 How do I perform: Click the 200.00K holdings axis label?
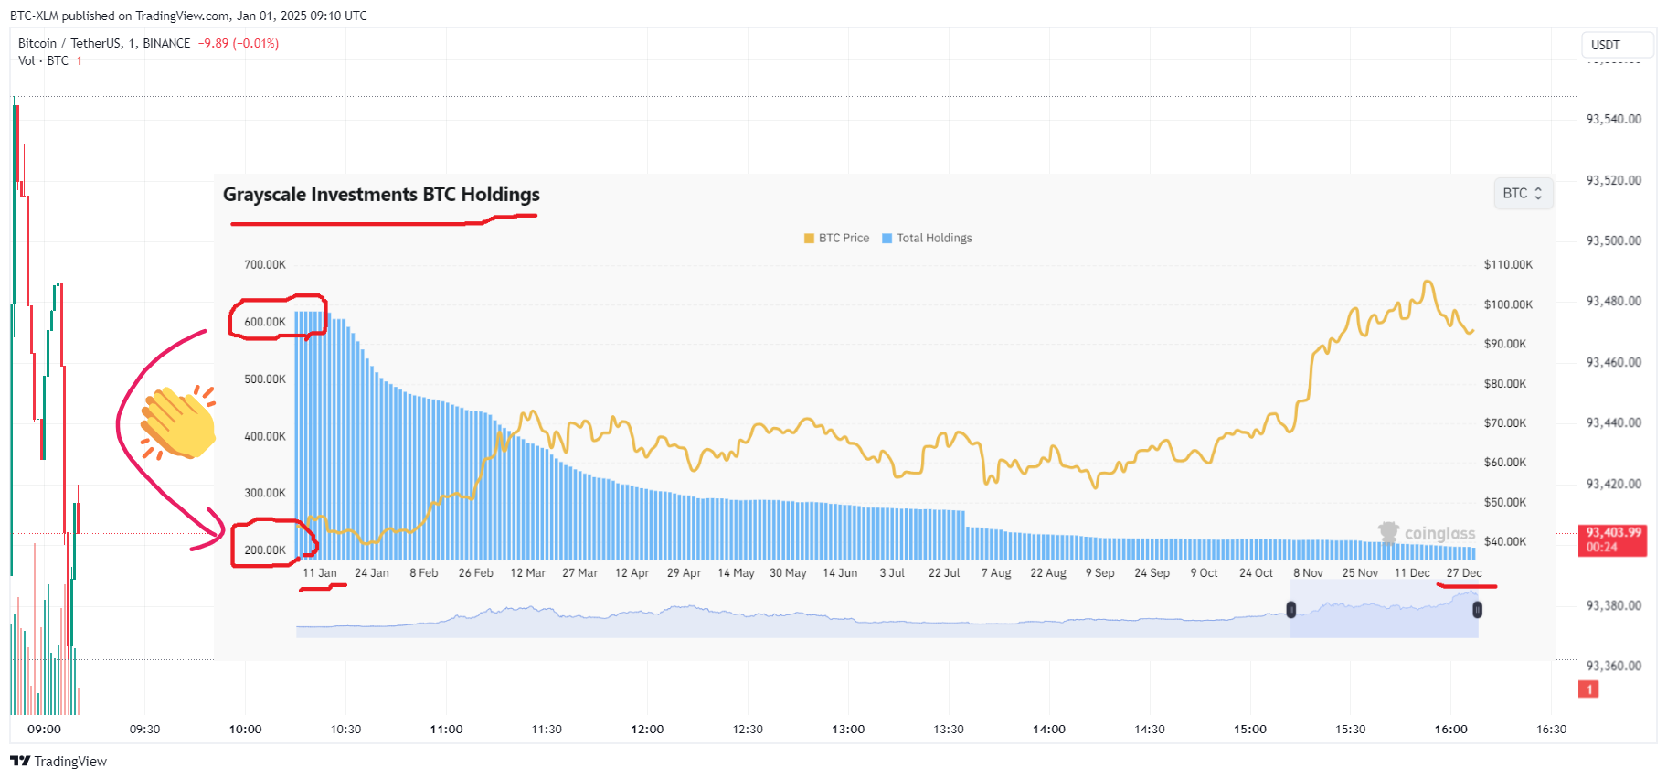coord(265,550)
